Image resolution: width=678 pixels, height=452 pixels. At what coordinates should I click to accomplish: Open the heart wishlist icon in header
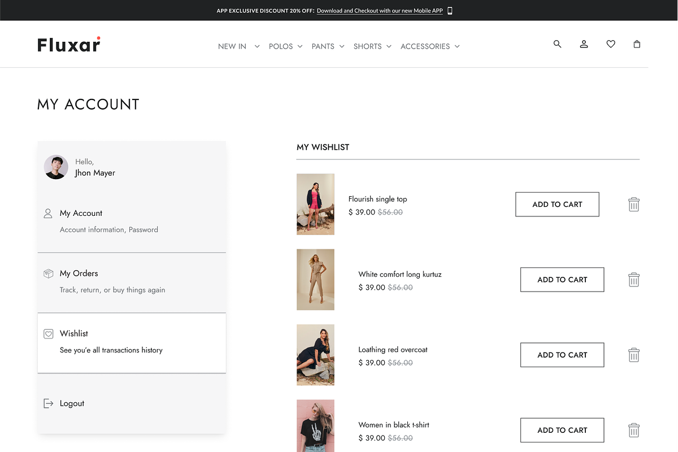click(611, 44)
